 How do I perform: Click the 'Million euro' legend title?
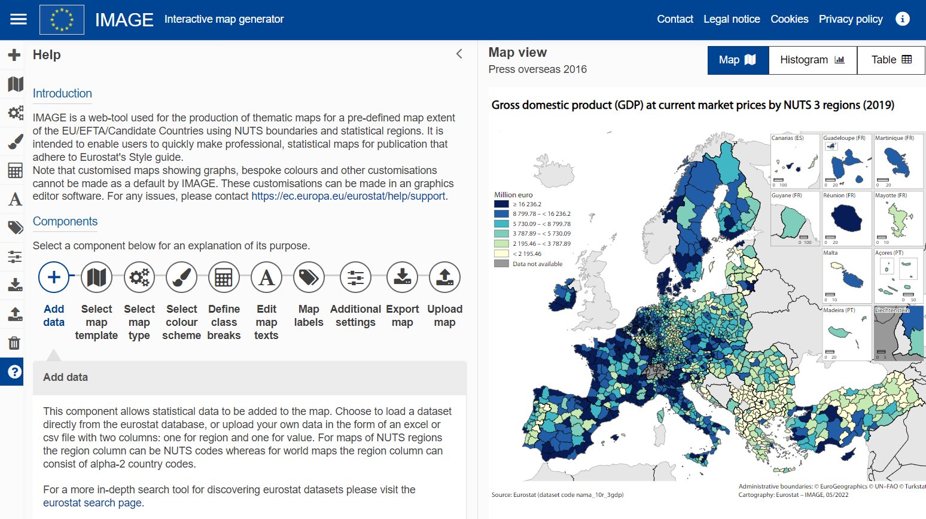point(513,195)
